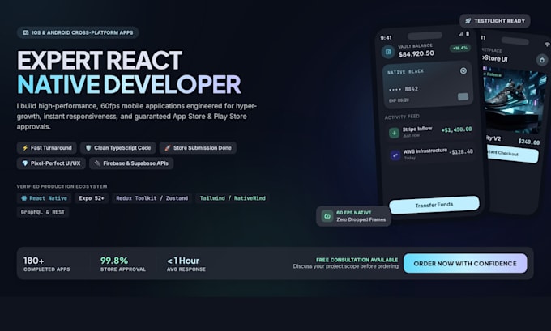
Task: Click the Verified Production Ecosystem label
Action: coord(62,186)
